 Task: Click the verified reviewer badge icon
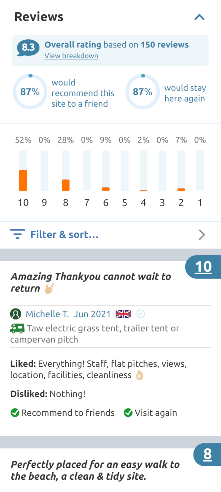(141, 314)
